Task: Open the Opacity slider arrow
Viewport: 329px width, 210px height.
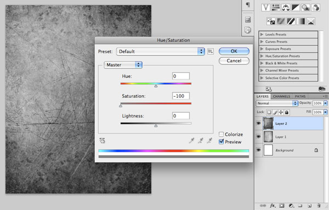Action: (x=325, y=103)
